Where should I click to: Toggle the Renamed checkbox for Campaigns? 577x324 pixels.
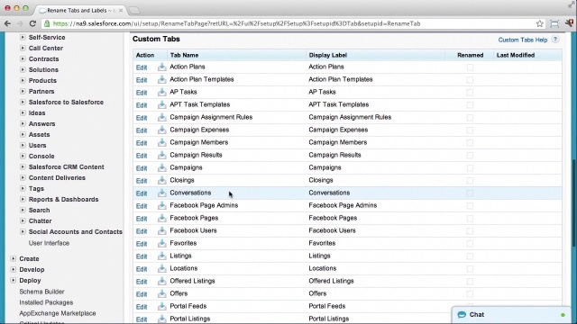click(470, 168)
